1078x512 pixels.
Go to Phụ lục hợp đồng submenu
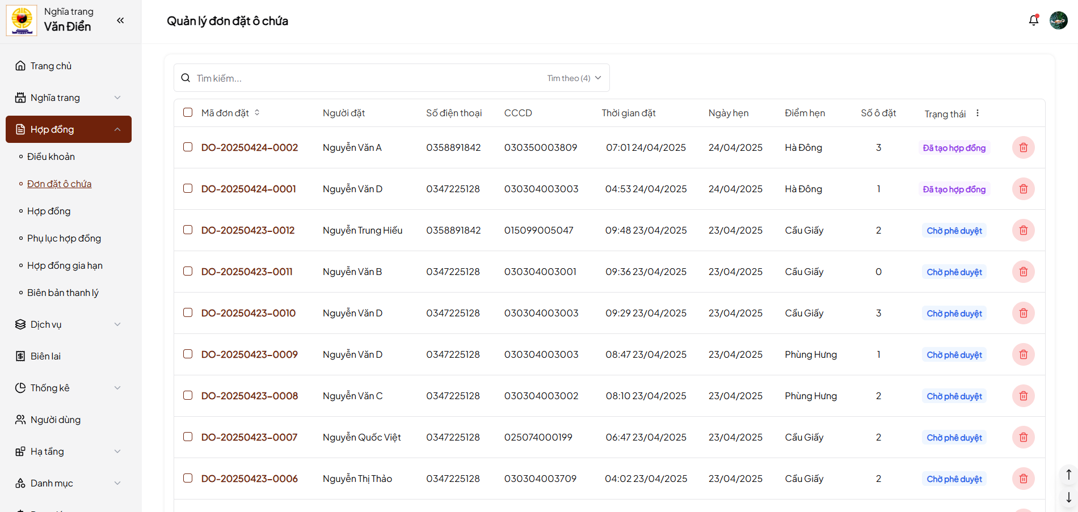click(x=64, y=238)
